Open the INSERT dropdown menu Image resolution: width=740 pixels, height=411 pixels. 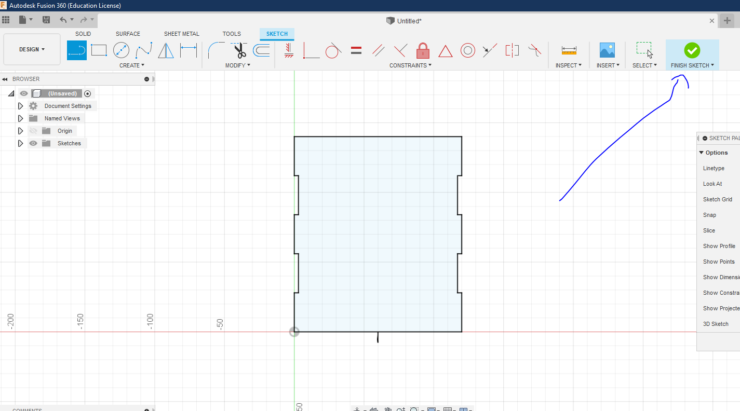[608, 65]
